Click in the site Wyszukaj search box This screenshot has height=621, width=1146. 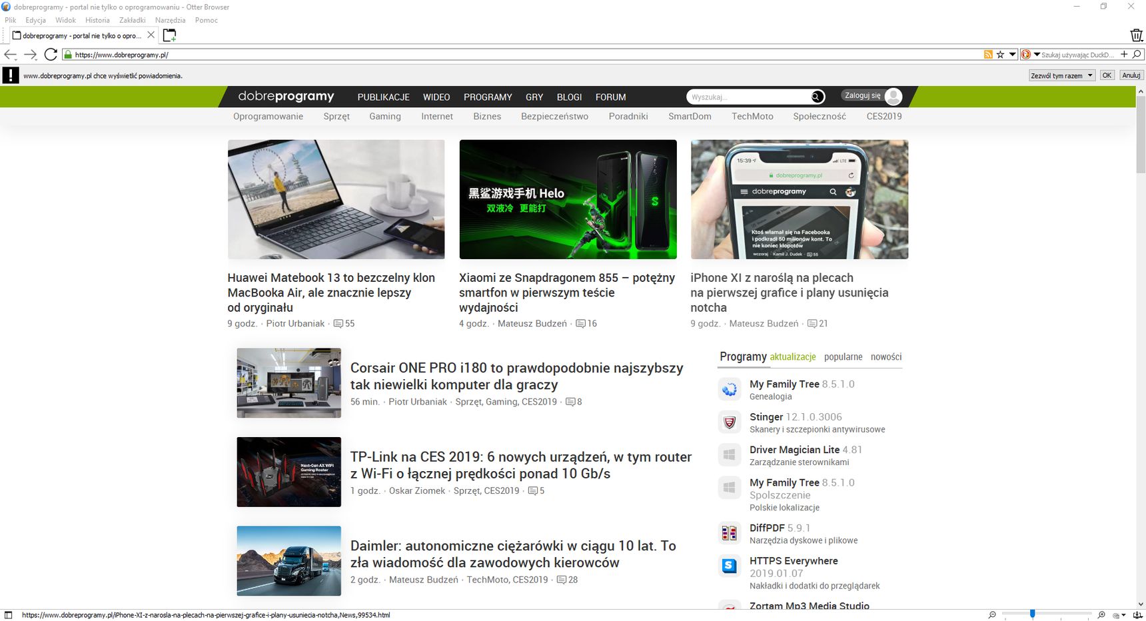tap(748, 97)
